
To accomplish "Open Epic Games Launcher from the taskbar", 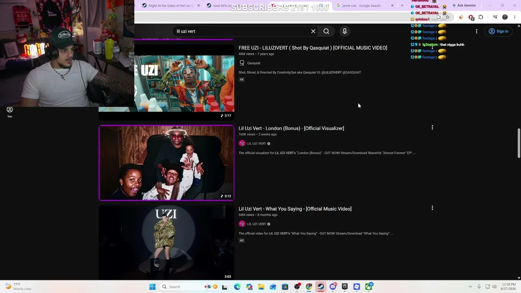I will (345, 287).
